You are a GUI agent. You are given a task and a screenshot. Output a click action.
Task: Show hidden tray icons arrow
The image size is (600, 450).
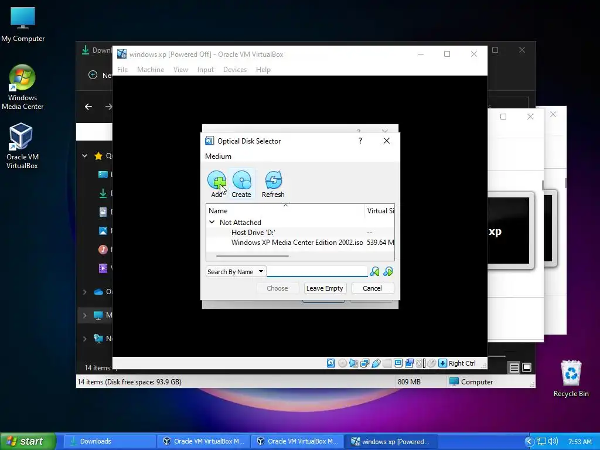click(x=529, y=442)
